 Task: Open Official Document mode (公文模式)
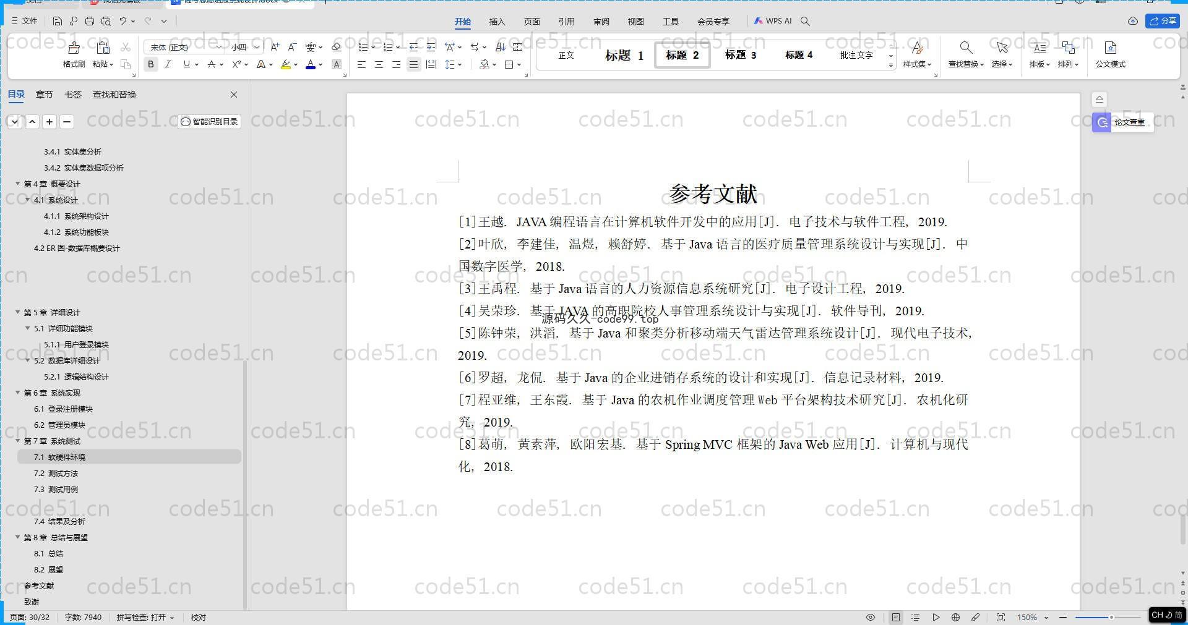click(1111, 54)
